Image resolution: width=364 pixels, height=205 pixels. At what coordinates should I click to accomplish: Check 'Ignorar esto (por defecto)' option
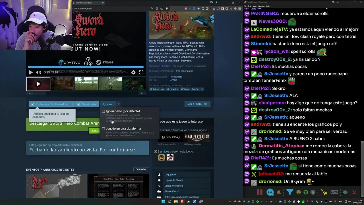point(104,111)
